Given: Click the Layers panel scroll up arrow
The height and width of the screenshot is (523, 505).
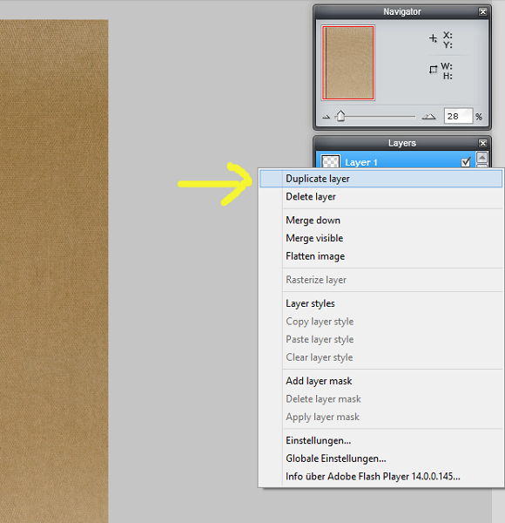Looking at the screenshot, I should pyautogui.click(x=482, y=157).
